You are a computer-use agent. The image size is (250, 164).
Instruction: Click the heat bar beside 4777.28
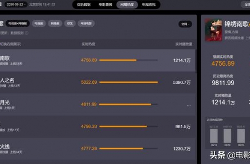tap(128, 149)
